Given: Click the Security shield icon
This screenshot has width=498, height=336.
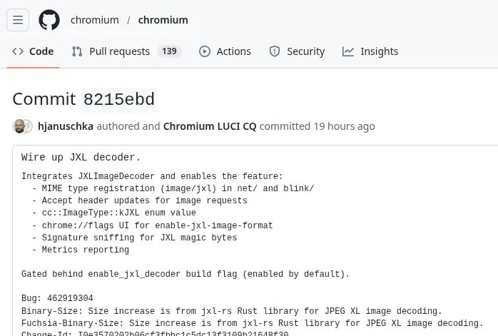Looking at the screenshot, I should coord(275,51).
